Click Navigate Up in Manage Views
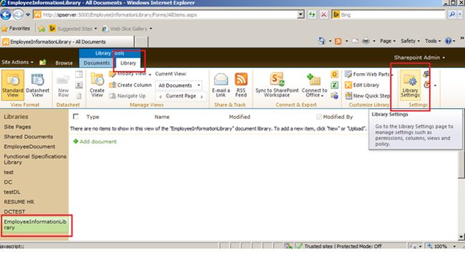The image size is (465, 263). [127, 96]
